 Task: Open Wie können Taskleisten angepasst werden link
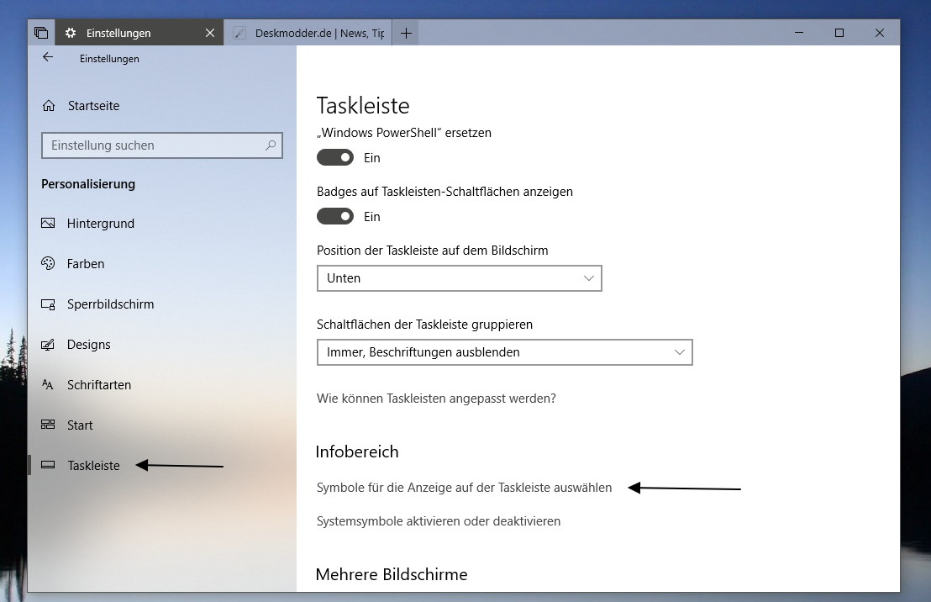[x=436, y=399]
